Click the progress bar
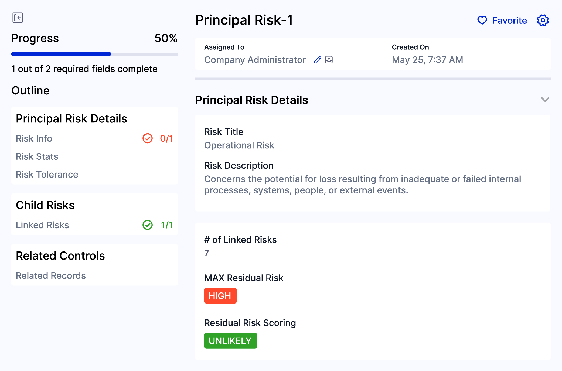562x371 pixels. click(94, 54)
